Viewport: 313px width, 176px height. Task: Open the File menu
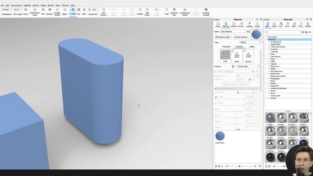pyautogui.click(x=2, y=5)
